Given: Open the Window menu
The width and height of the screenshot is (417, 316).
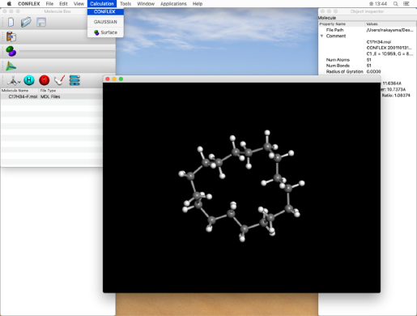Looking at the screenshot, I should coord(146,4).
